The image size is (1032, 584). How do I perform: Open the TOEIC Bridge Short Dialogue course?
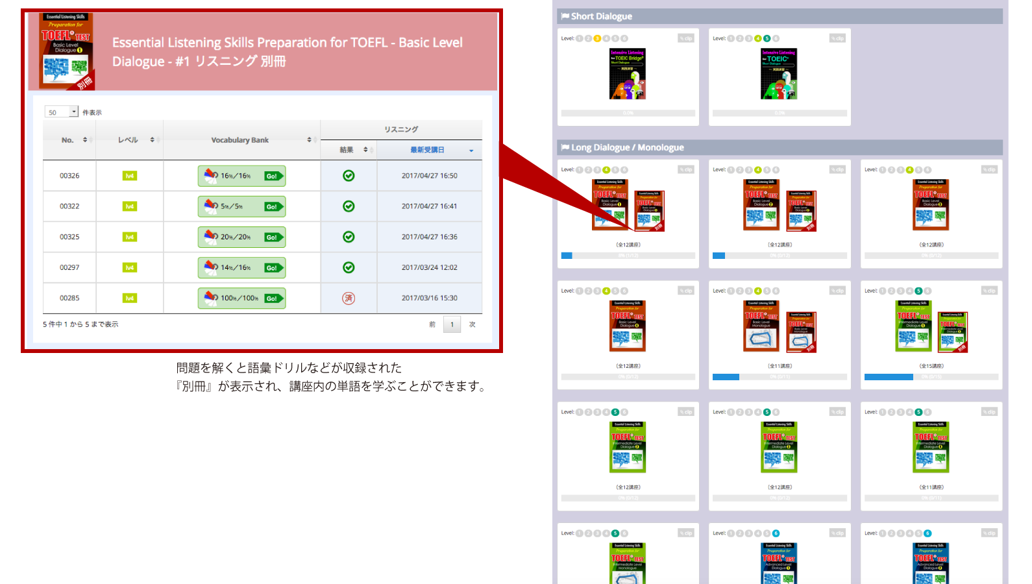point(628,73)
